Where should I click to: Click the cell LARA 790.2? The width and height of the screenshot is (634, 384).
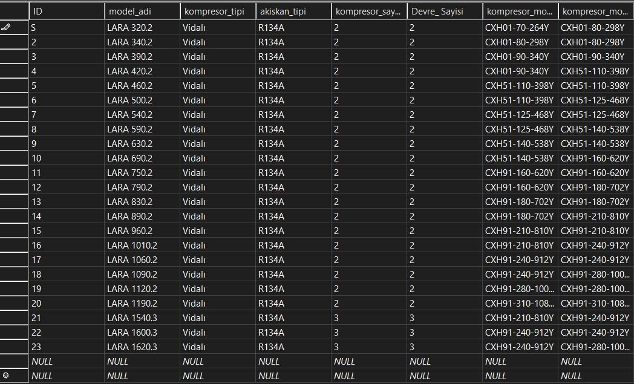point(142,187)
